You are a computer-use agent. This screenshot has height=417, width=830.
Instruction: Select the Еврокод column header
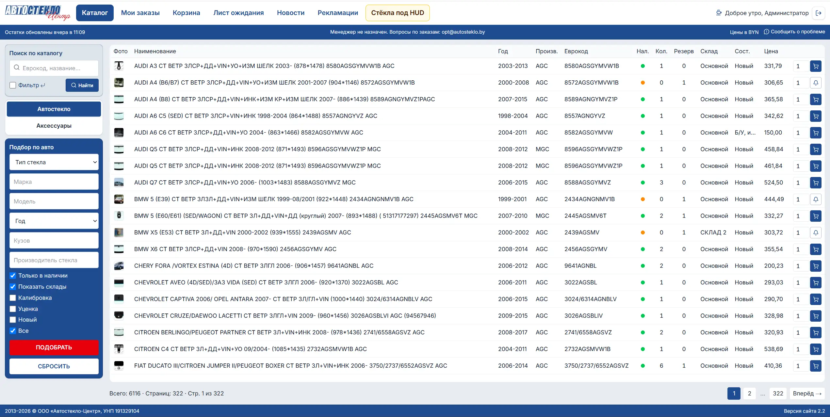pos(576,51)
